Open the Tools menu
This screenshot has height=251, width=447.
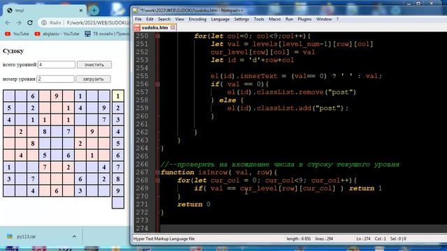pyautogui.click(x=259, y=19)
